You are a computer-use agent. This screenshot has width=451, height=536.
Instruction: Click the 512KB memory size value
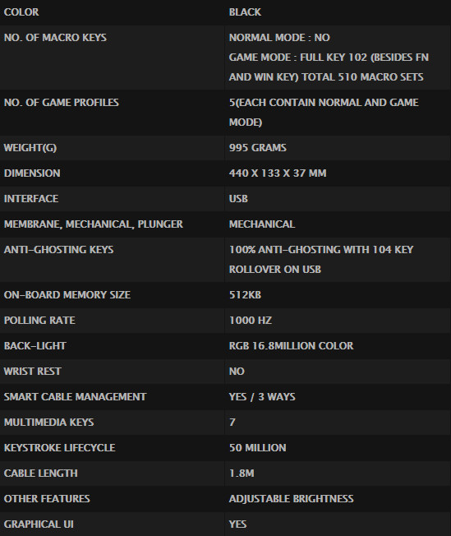tap(245, 295)
